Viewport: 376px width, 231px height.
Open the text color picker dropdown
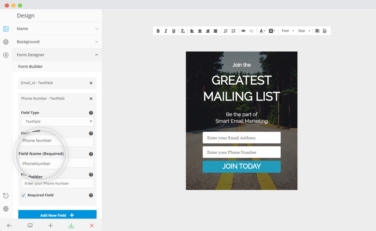[262, 31]
